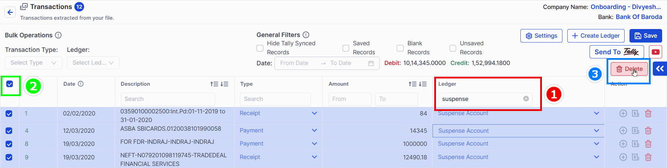The width and height of the screenshot is (667, 168).
Task: Open the YouTube tutorial video
Action: [x=655, y=52]
